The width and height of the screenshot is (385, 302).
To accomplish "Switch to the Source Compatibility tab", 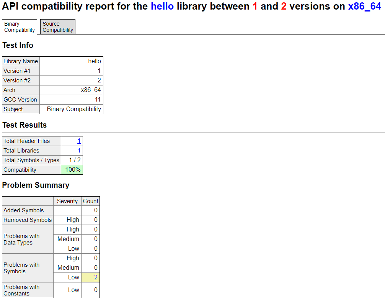I will coord(57,26).
